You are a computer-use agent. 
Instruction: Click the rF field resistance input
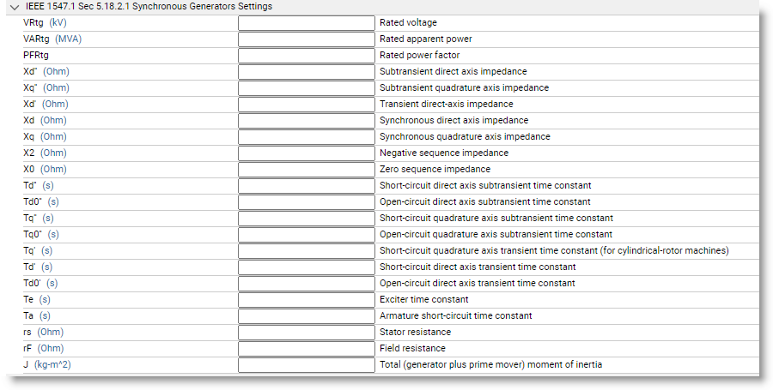click(x=306, y=348)
